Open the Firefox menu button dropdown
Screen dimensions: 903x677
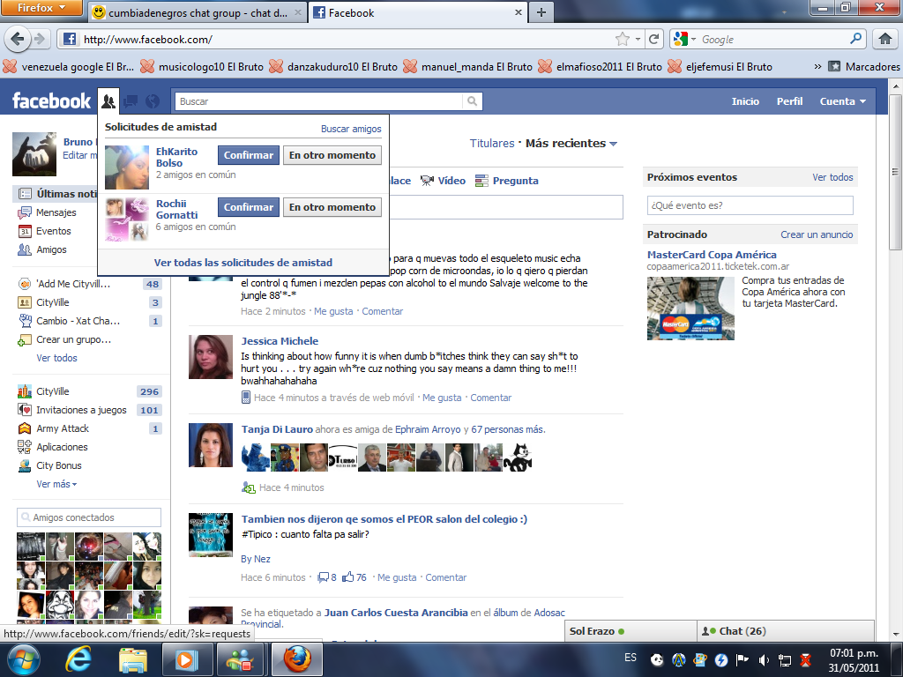[x=41, y=8]
